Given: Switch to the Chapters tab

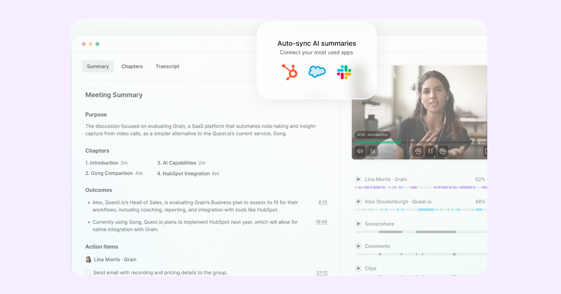Looking at the screenshot, I should pos(132,66).
